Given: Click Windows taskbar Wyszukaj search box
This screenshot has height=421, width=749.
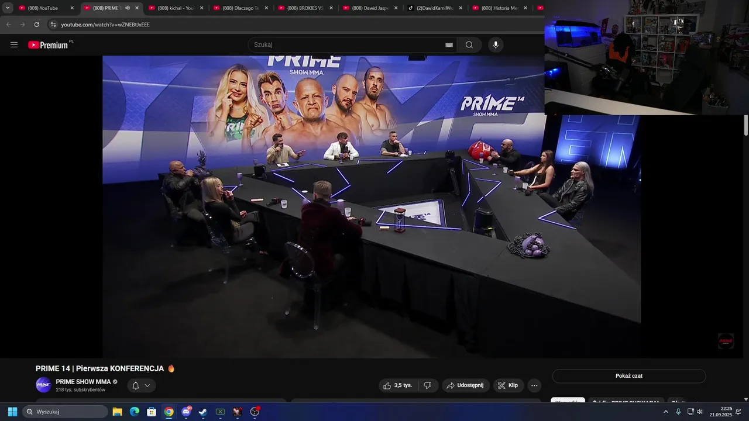Looking at the screenshot, I should (x=65, y=412).
